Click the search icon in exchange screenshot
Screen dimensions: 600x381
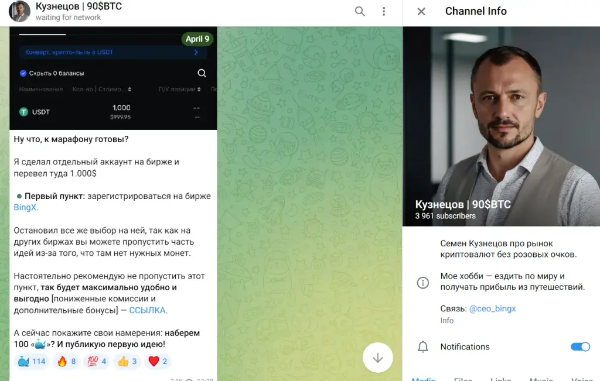pos(202,73)
